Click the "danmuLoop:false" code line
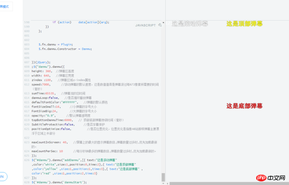 click(61, 98)
